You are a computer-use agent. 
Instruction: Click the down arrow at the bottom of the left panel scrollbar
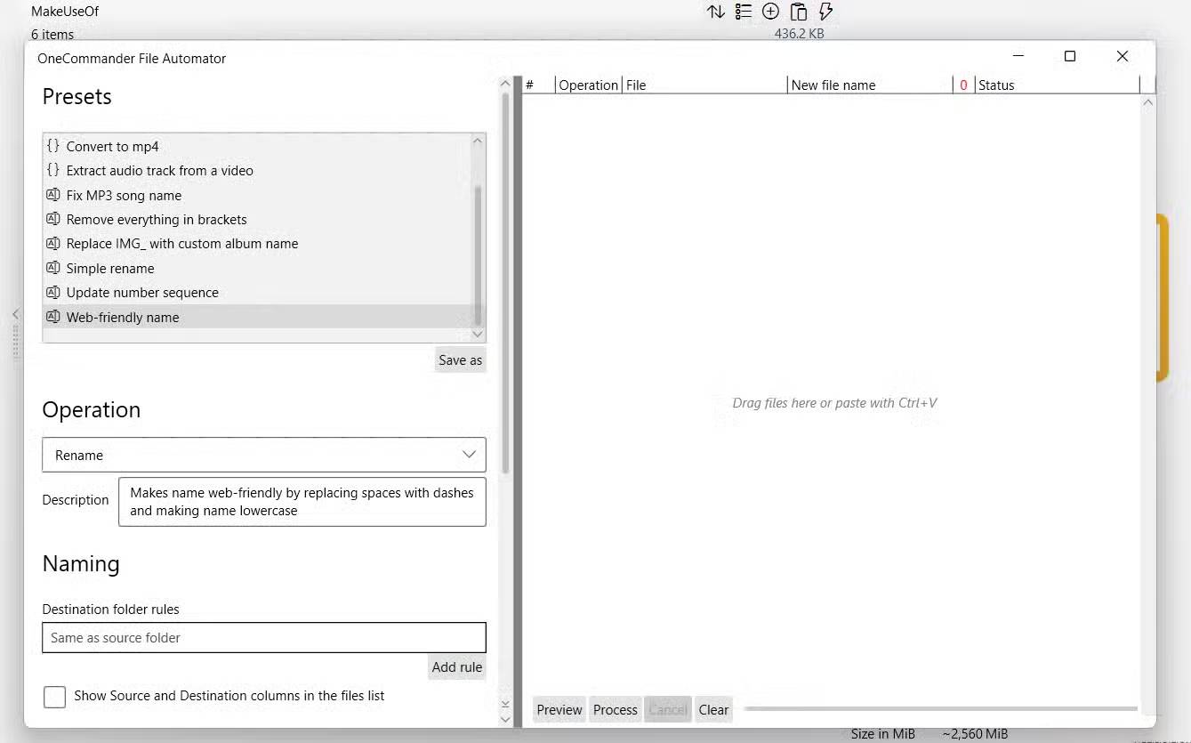(505, 719)
